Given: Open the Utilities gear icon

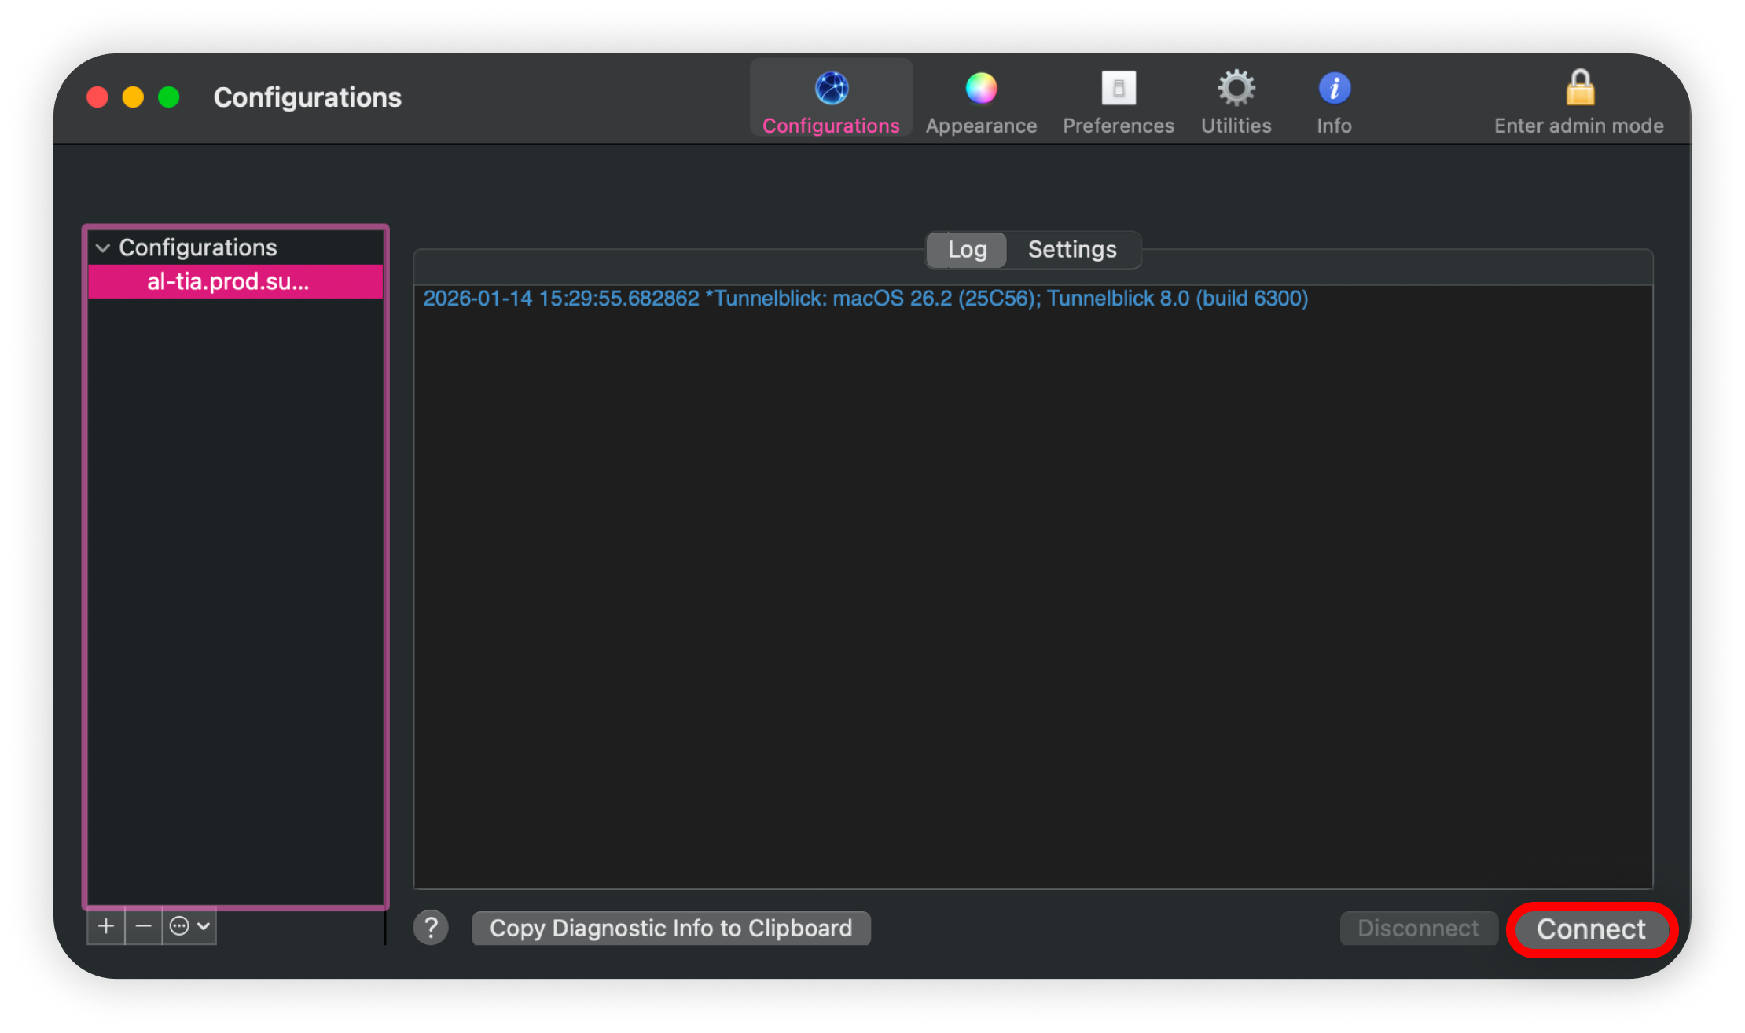Looking at the screenshot, I should click(x=1236, y=89).
